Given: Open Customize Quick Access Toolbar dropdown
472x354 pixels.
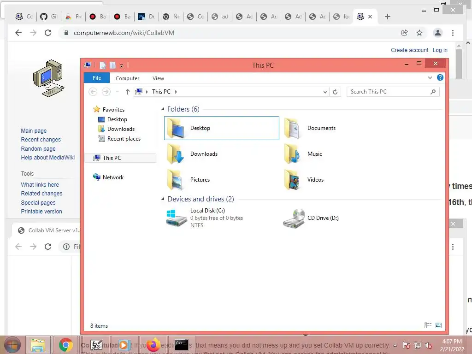Looking at the screenshot, I should tap(121, 66).
